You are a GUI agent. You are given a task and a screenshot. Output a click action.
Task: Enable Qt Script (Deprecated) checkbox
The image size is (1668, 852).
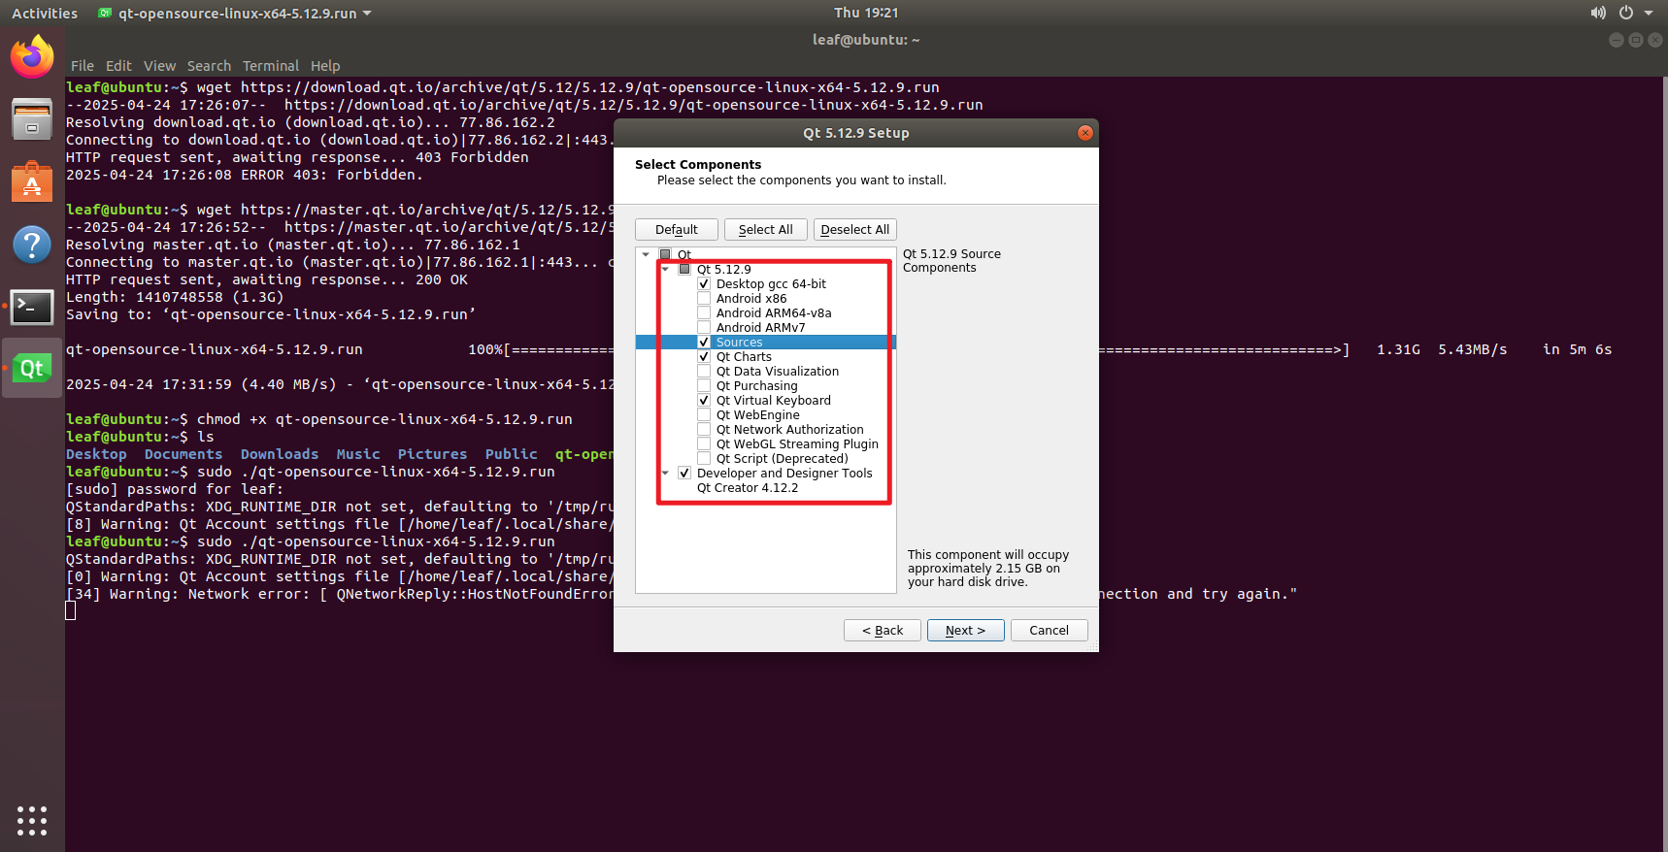(x=704, y=459)
